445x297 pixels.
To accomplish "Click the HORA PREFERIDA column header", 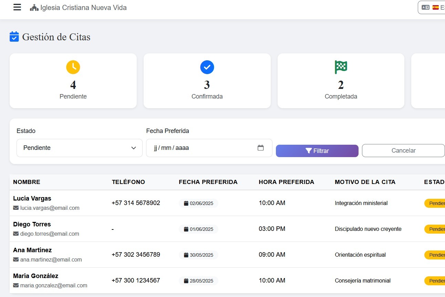I will tap(287, 182).
